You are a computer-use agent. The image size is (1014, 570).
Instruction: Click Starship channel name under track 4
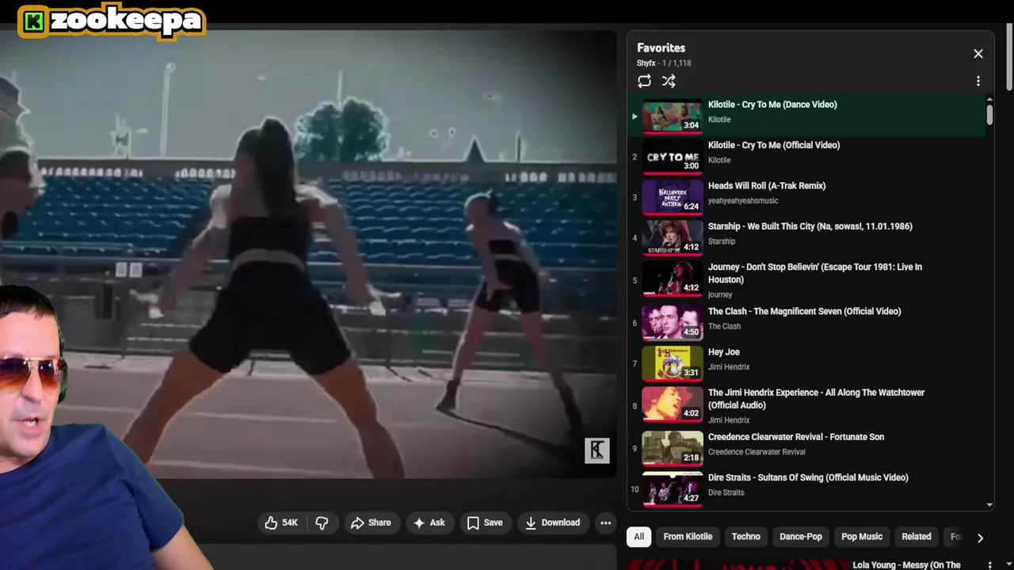pyautogui.click(x=722, y=241)
